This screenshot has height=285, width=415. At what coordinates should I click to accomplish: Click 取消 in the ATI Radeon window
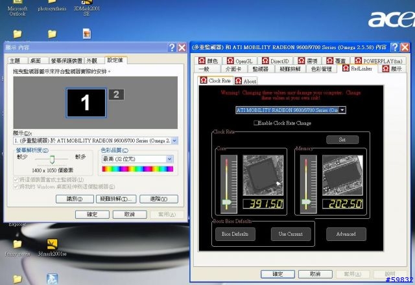point(315,274)
